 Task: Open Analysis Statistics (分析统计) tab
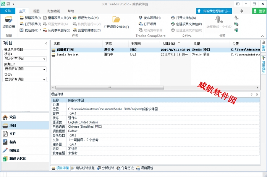pyautogui.click(x=105, y=168)
